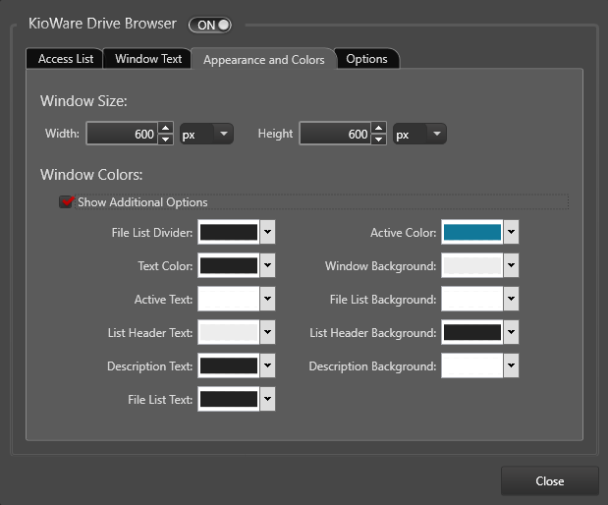The height and width of the screenshot is (505, 608).
Task: Select the Appearance and Colors tab
Action: 263,60
